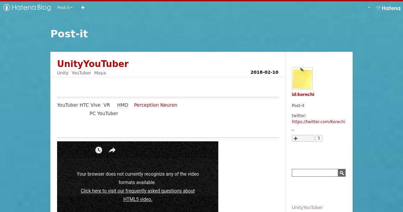Select the Unity category tag
403x212 pixels.
[63, 73]
